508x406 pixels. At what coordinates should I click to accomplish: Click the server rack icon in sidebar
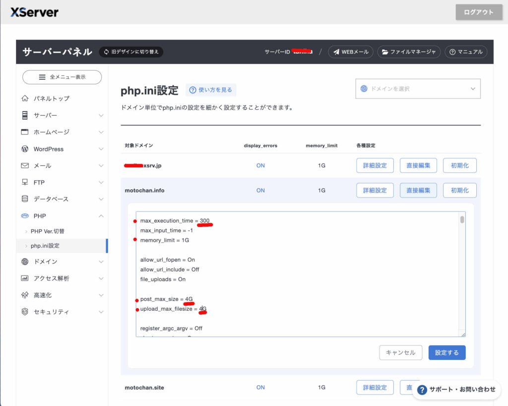click(x=25, y=115)
